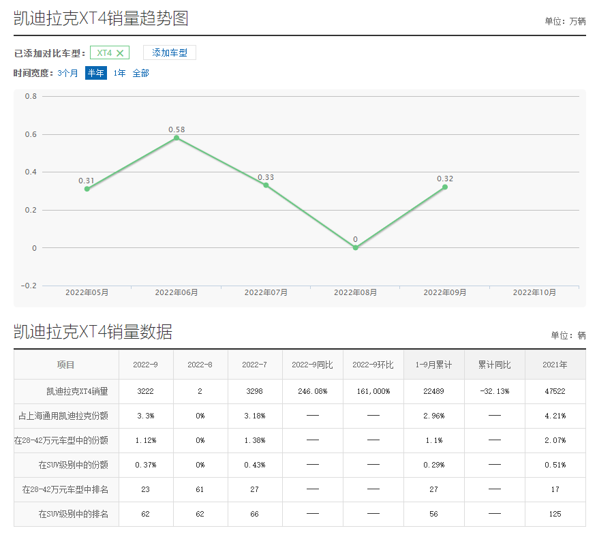Click the 0.58 data point for June 2022
Screen dimensions: 597x537
point(177,138)
